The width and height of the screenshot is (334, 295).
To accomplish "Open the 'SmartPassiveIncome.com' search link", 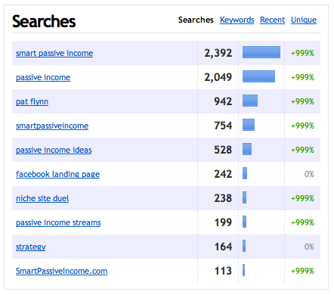I will click(61, 271).
